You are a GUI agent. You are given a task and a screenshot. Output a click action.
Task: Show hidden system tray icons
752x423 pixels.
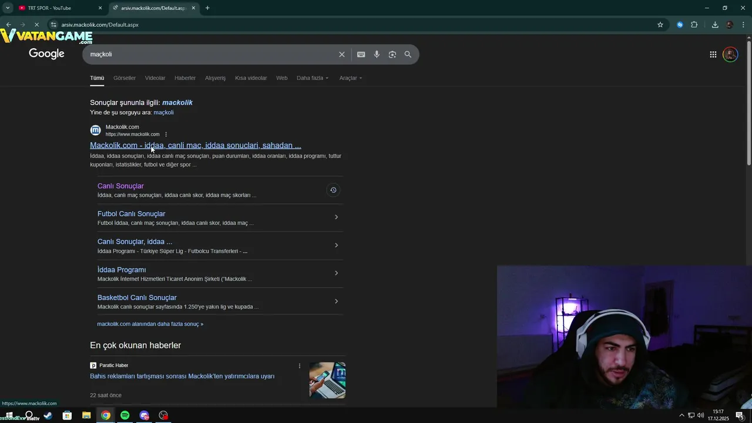pos(681,415)
